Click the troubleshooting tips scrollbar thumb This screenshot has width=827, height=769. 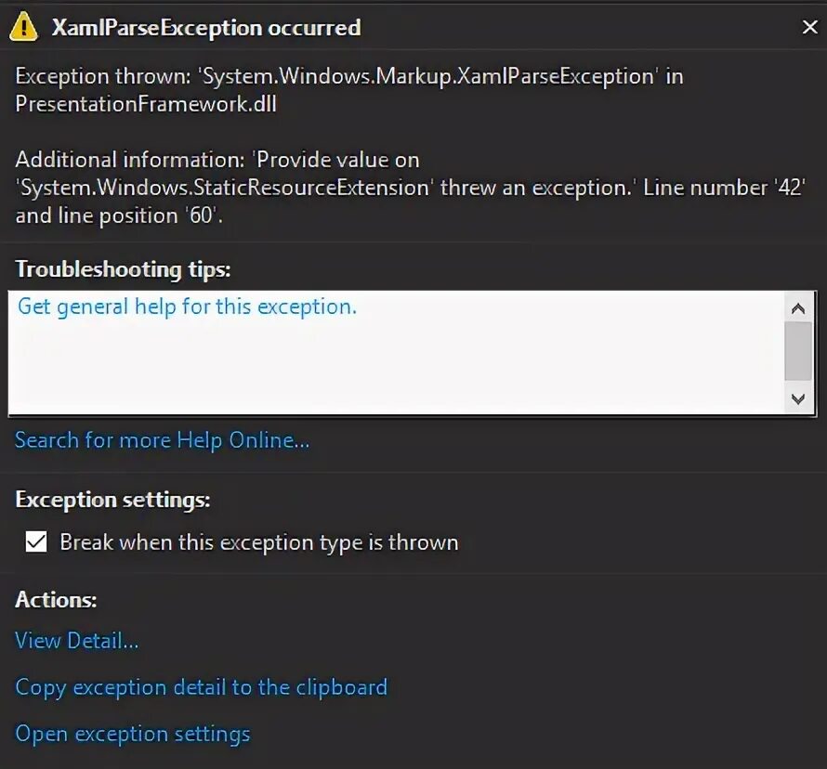pos(798,350)
